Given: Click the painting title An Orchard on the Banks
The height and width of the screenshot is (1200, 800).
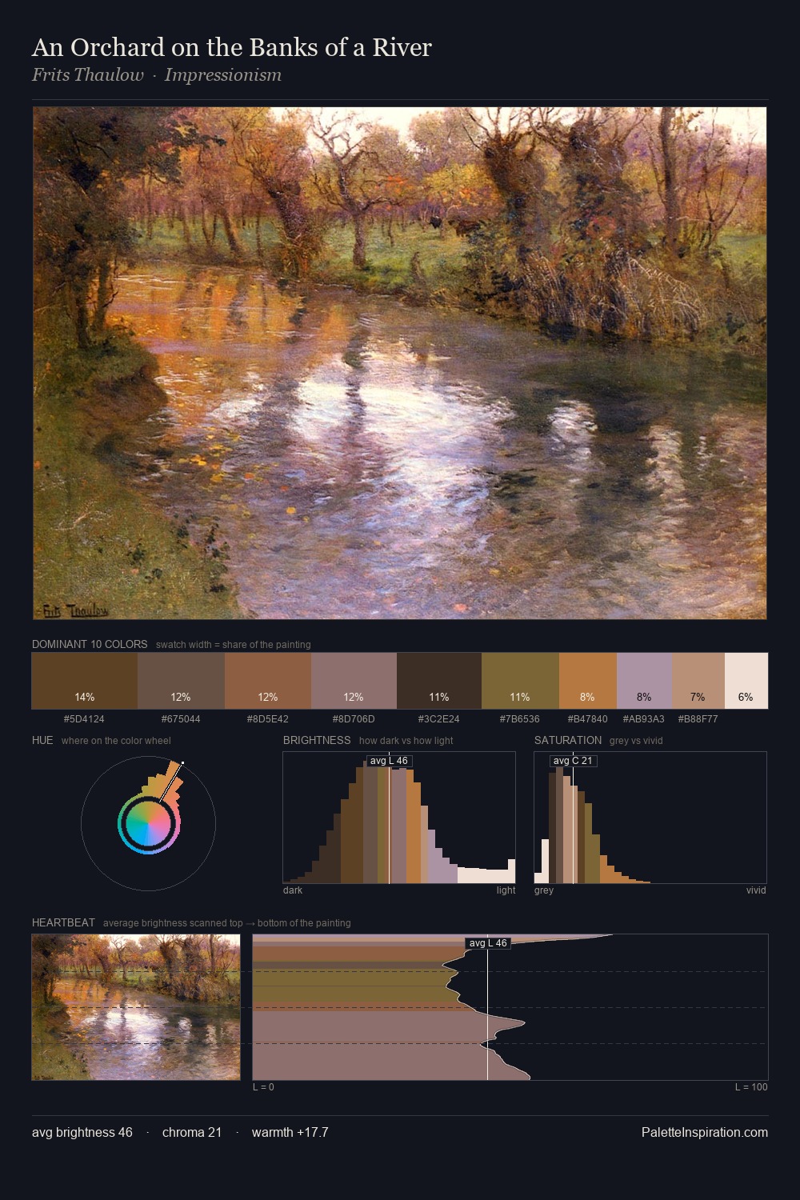Looking at the screenshot, I should [x=232, y=48].
